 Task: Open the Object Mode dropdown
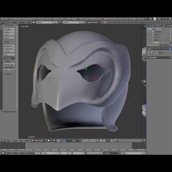coord(39,141)
